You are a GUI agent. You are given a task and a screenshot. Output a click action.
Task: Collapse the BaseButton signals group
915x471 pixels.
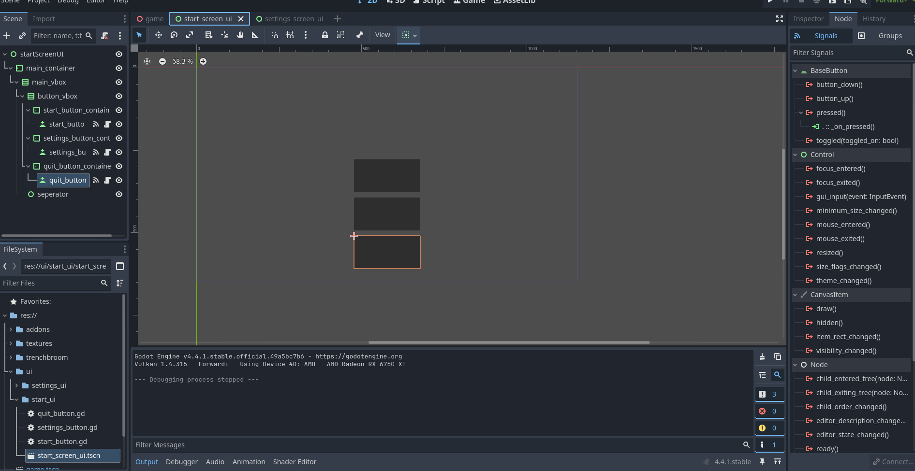[x=795, y=71]
